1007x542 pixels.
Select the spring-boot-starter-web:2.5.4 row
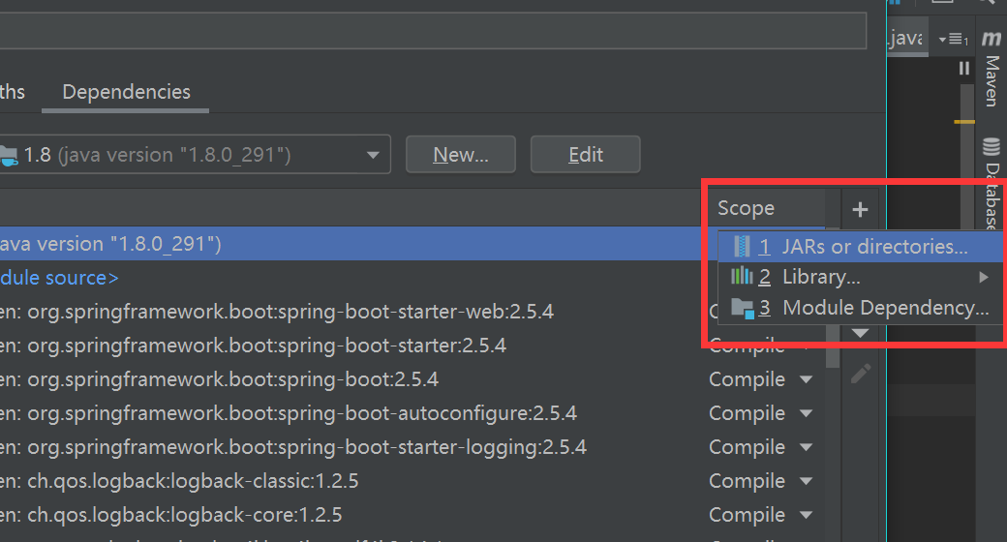[350, 312]
